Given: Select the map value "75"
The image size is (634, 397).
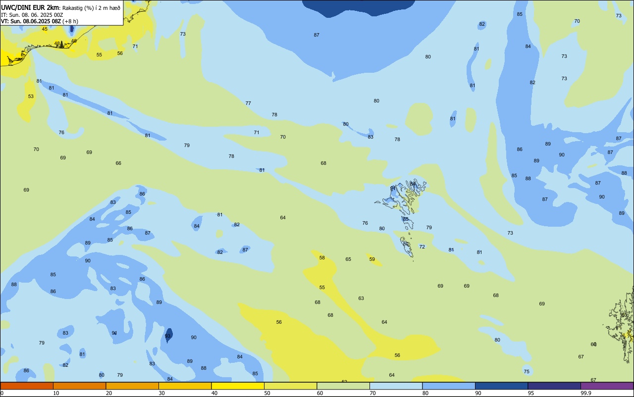Looking at the screenshot, I should 527,372.
